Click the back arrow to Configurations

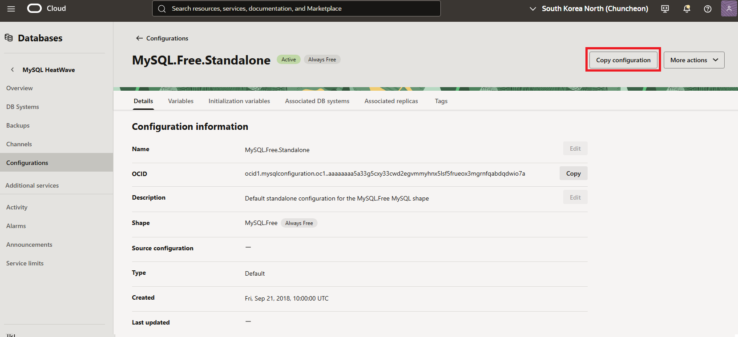(x=139, y=38)
